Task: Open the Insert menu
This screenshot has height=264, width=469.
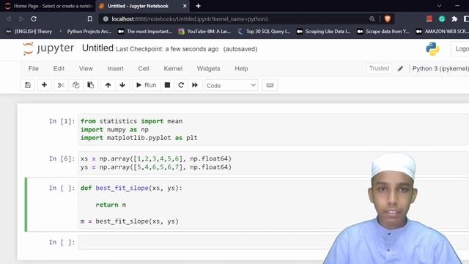Action: (x=116, y=68)
